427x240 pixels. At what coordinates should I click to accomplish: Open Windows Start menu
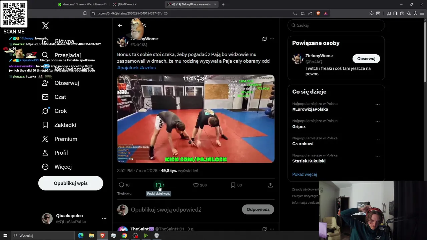pyautogui.click(x=5, y=236)
